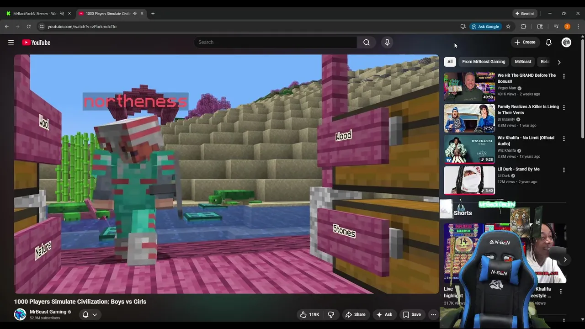Click the browser address bar URL
This screenshot has width=585, height=329.
point(82,27)
